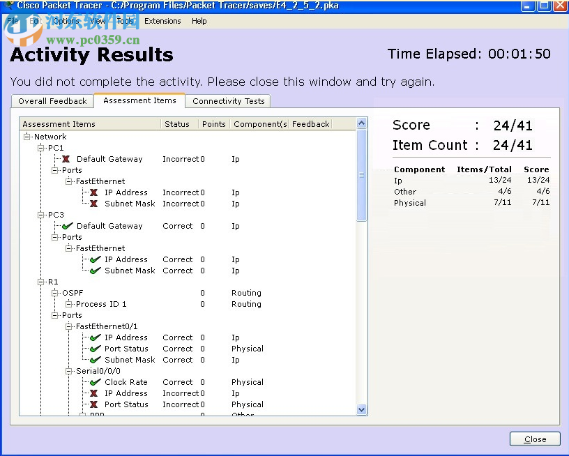Open the Extensions menu
The height and width of the screenshot is (456, 569).
point(162,21)
